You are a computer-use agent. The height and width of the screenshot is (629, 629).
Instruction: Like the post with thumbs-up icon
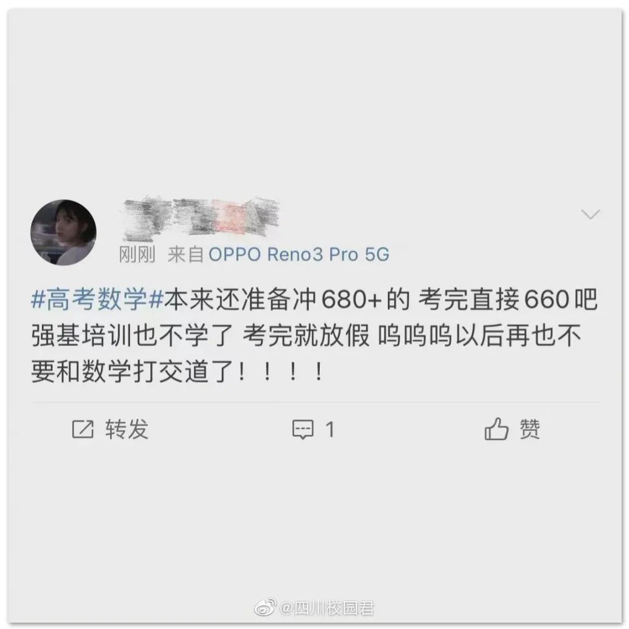click(x=497, y=429)
